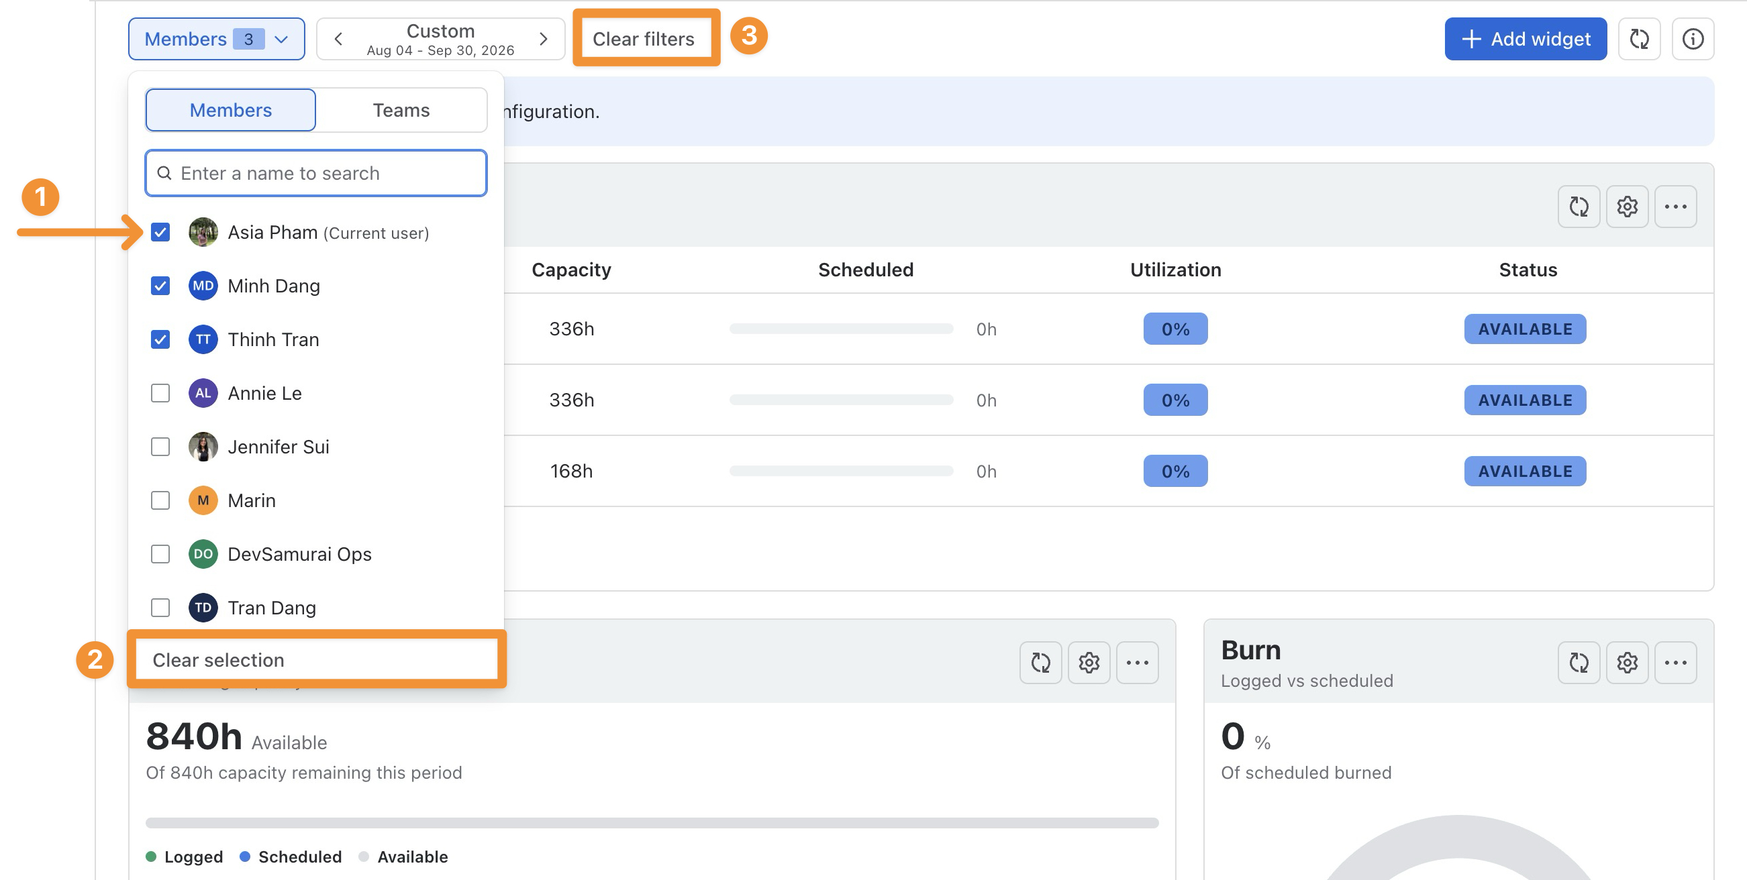Click scheduled bar in first 336h row
Image resolution: width=1747 pixels, height=880 pixels.
pos(841,329)
